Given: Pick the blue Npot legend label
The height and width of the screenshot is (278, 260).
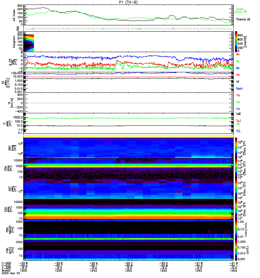Looking at the screenshot, I should pos(239,89).
